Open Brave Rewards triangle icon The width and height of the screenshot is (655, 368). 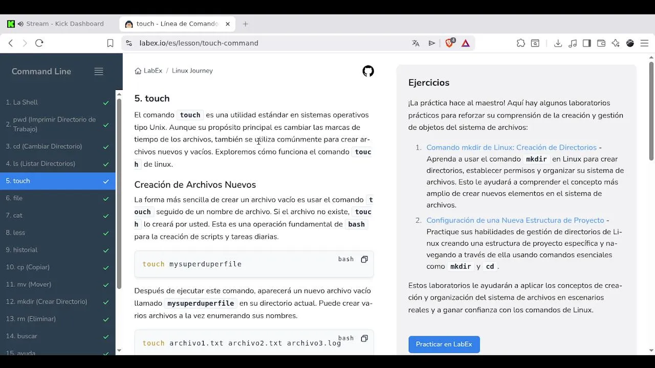466,43
